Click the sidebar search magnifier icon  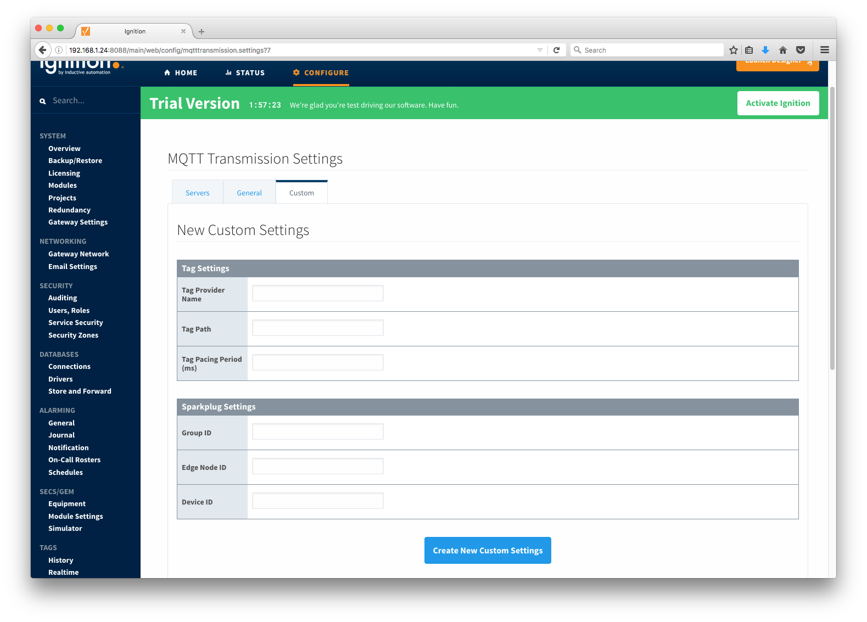43,101
